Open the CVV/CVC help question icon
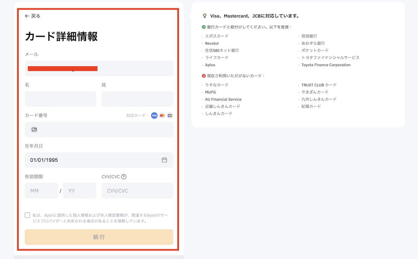Image resolution: width=418 pixels, height=259 pixels. [x=124, y=177]
